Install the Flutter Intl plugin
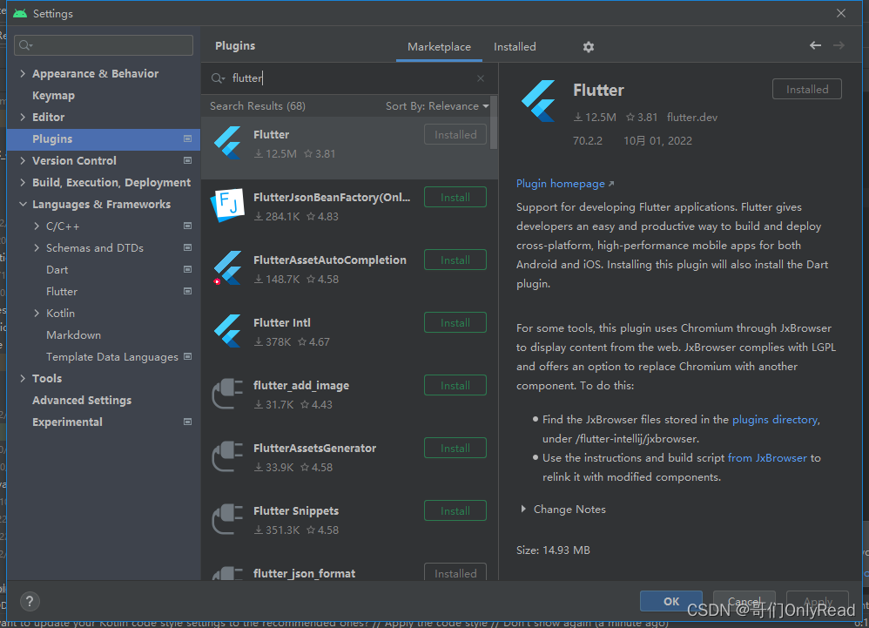The image size is (869, 628). (x=455, y=322)
